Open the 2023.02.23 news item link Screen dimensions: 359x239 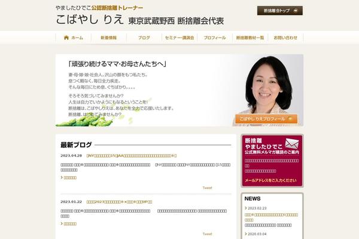click(271, 217)
